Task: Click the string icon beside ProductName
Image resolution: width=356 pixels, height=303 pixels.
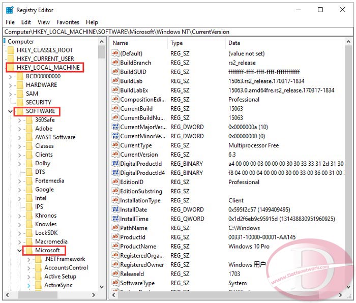Action: coord(115,246)
